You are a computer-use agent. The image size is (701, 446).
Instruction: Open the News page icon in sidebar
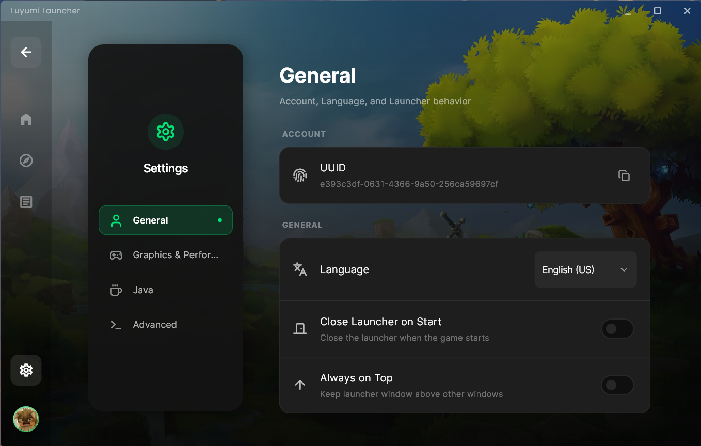26,202
